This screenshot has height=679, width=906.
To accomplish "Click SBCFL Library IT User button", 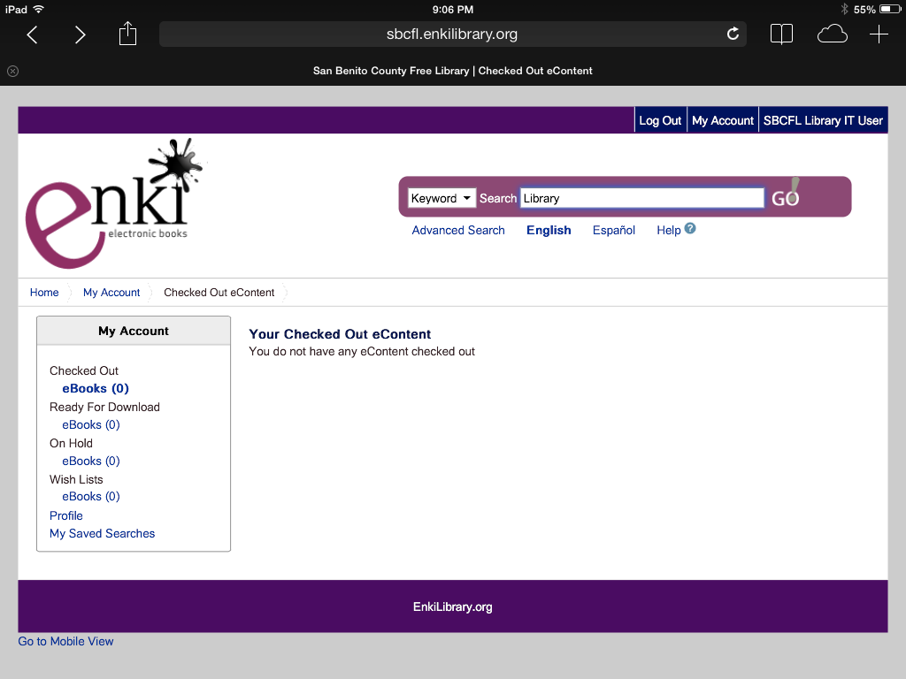I will click(823, 120).
